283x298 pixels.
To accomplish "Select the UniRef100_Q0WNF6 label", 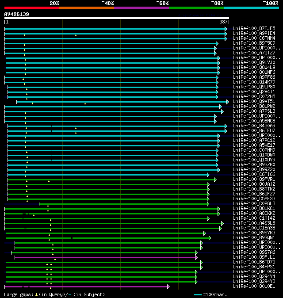I will (x=254, y=72).
